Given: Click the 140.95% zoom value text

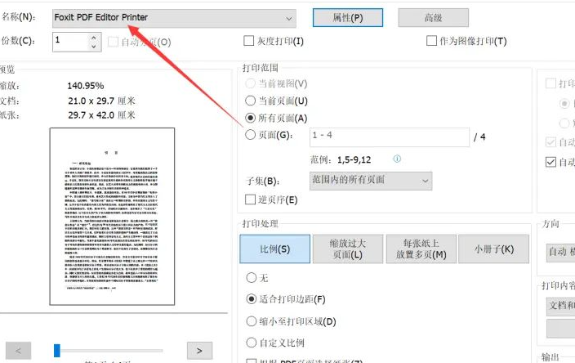Looking at the screenshot, I should (86, 86).
